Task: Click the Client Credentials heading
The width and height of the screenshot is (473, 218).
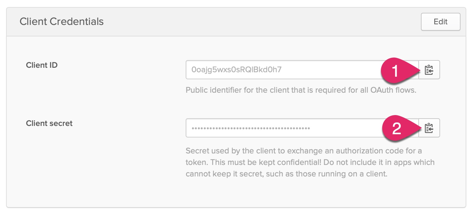Action: 62,22
